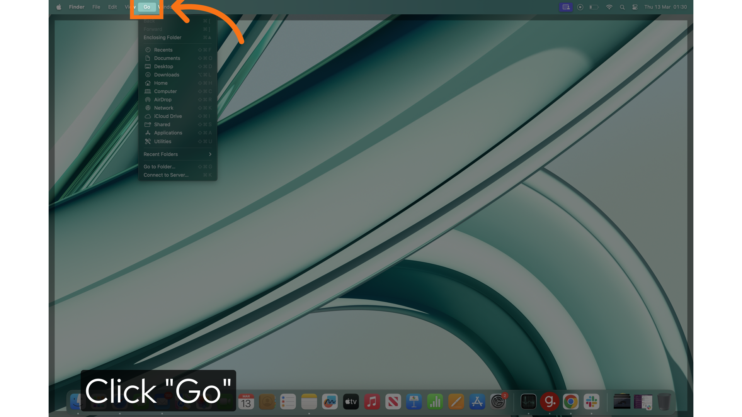This screenshot has height=417, width=742.
Task: Open the Trash in the Dock
Action: (664, 402)
